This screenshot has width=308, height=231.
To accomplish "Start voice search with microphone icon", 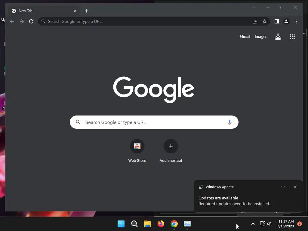I will [229, 122].
